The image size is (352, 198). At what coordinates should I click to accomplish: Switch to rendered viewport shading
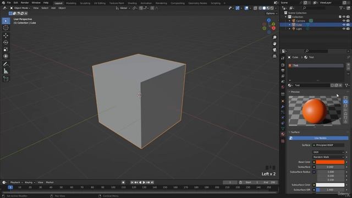272,8
